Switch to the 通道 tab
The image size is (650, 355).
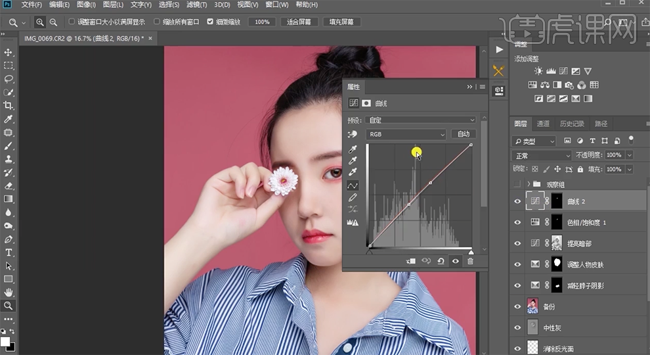click(x=543, y=124)
